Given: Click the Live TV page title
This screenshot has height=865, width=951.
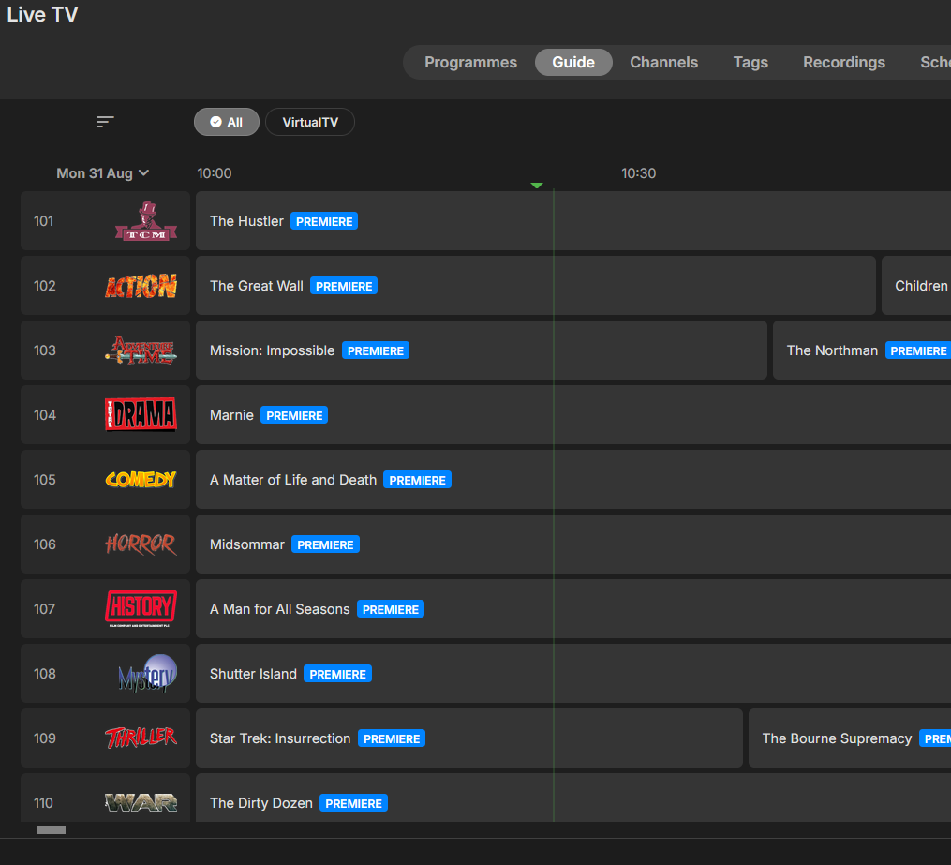Looking at the screenshot, I should (x=42, y=15).
